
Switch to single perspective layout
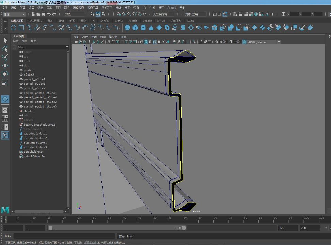[5, 110]
